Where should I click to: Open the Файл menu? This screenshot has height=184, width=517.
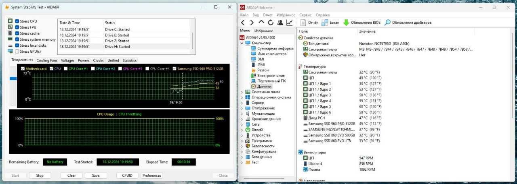click(244, 15)
